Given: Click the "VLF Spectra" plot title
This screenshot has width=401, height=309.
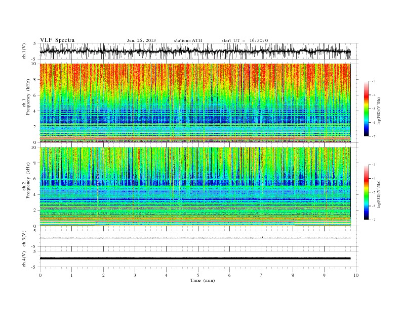Looking at the screenshot, I should [x=57, y=40].
